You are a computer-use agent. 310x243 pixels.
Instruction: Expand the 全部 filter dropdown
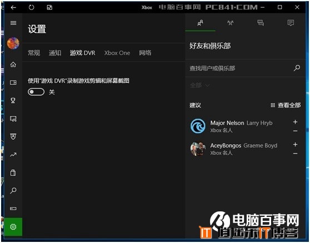coord(199,85)
